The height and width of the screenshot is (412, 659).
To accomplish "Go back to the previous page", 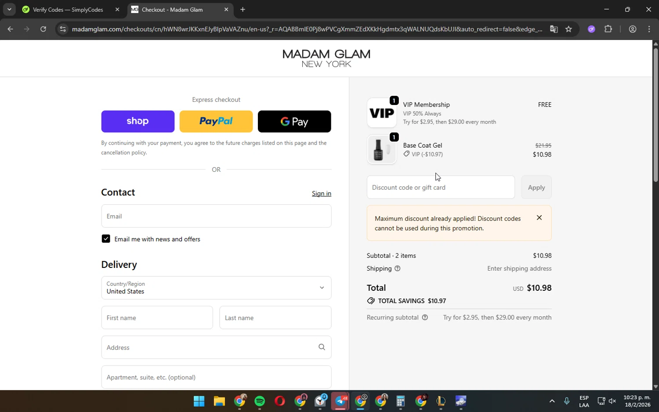I will pos(10,29).
